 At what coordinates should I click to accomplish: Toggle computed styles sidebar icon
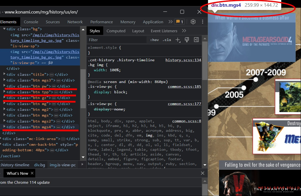point(196,40)
